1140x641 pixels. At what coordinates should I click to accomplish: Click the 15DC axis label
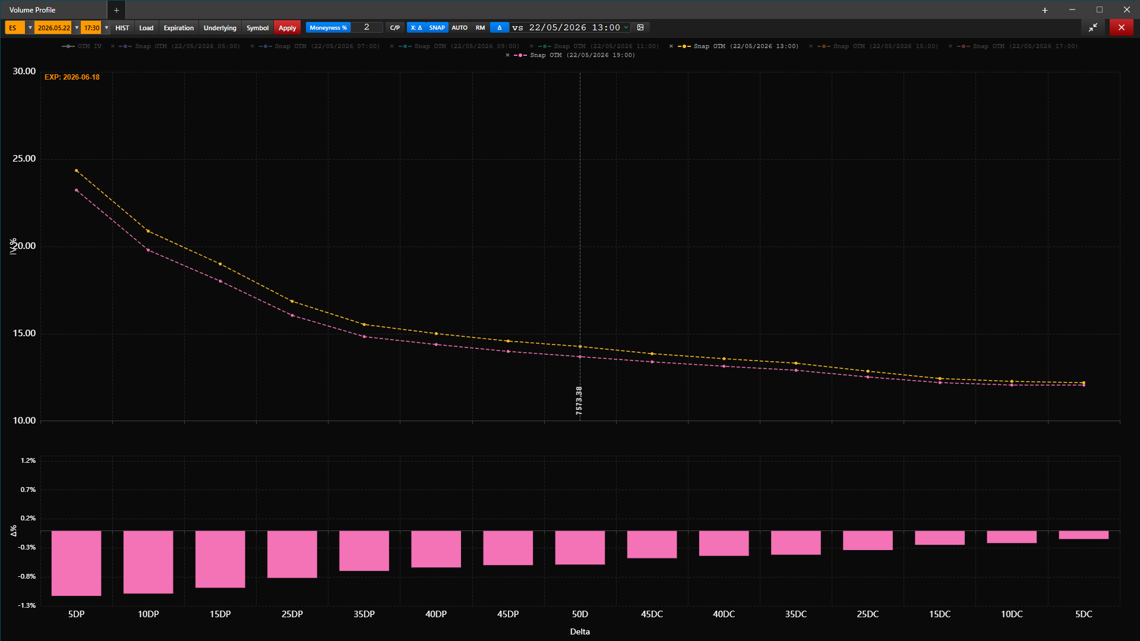(940, 614)
